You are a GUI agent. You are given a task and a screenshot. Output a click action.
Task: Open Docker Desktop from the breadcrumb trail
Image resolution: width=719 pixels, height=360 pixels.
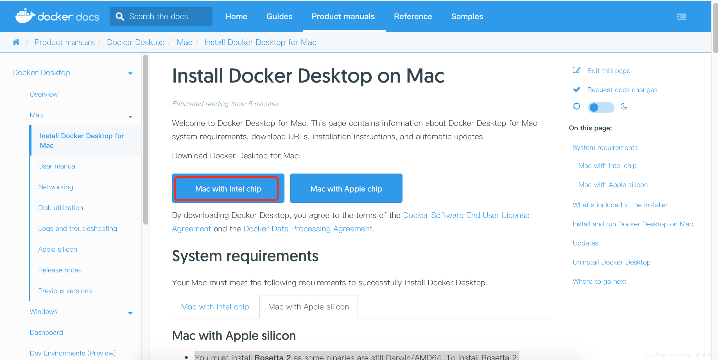coord(135,42)
